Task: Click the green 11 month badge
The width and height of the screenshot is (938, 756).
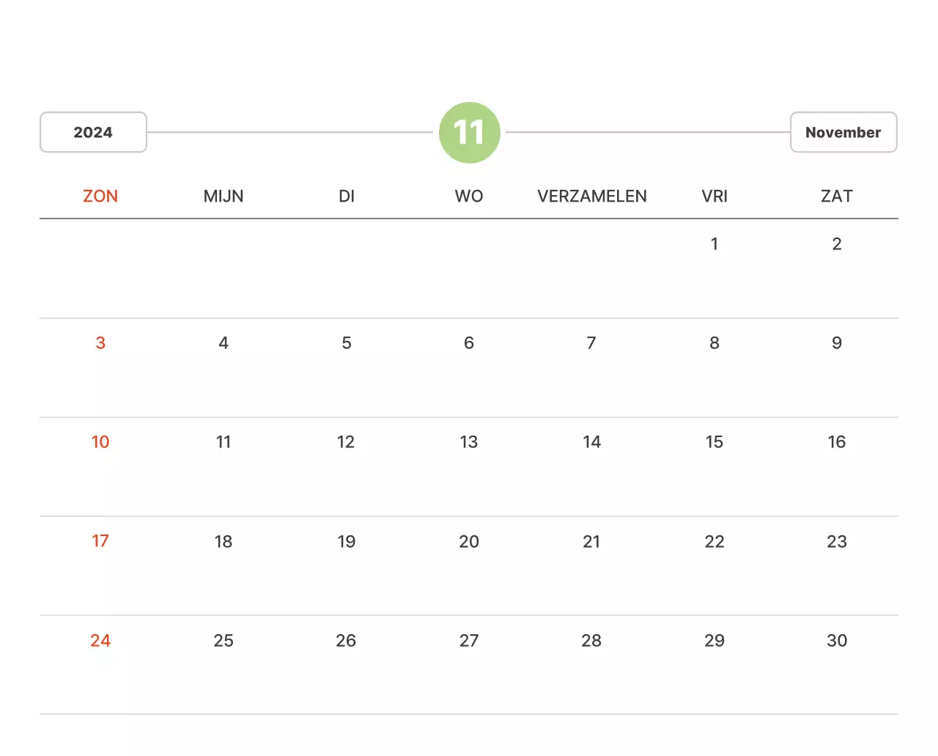Action: coord(469,133)
